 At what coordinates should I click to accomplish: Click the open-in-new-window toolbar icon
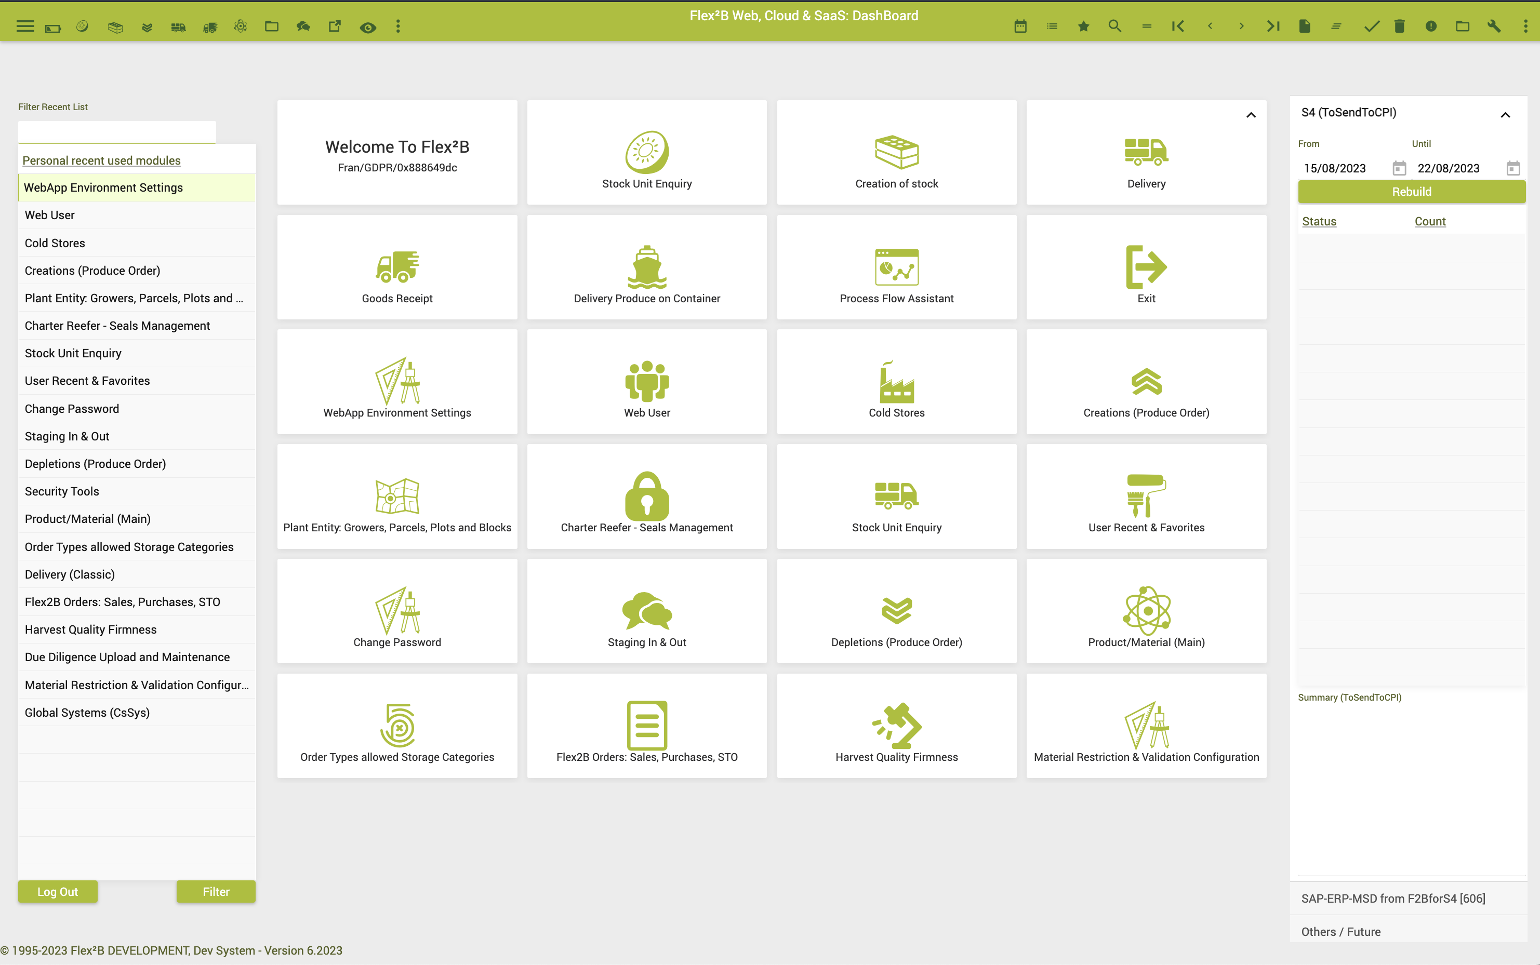(x=335, y=26)
